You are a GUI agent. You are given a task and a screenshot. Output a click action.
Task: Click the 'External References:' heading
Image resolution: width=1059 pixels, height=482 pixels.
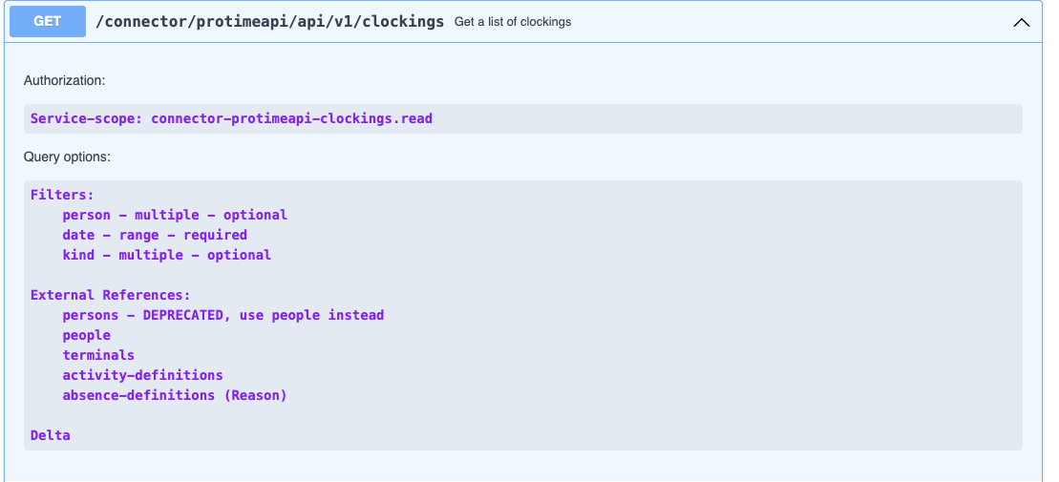111,295
